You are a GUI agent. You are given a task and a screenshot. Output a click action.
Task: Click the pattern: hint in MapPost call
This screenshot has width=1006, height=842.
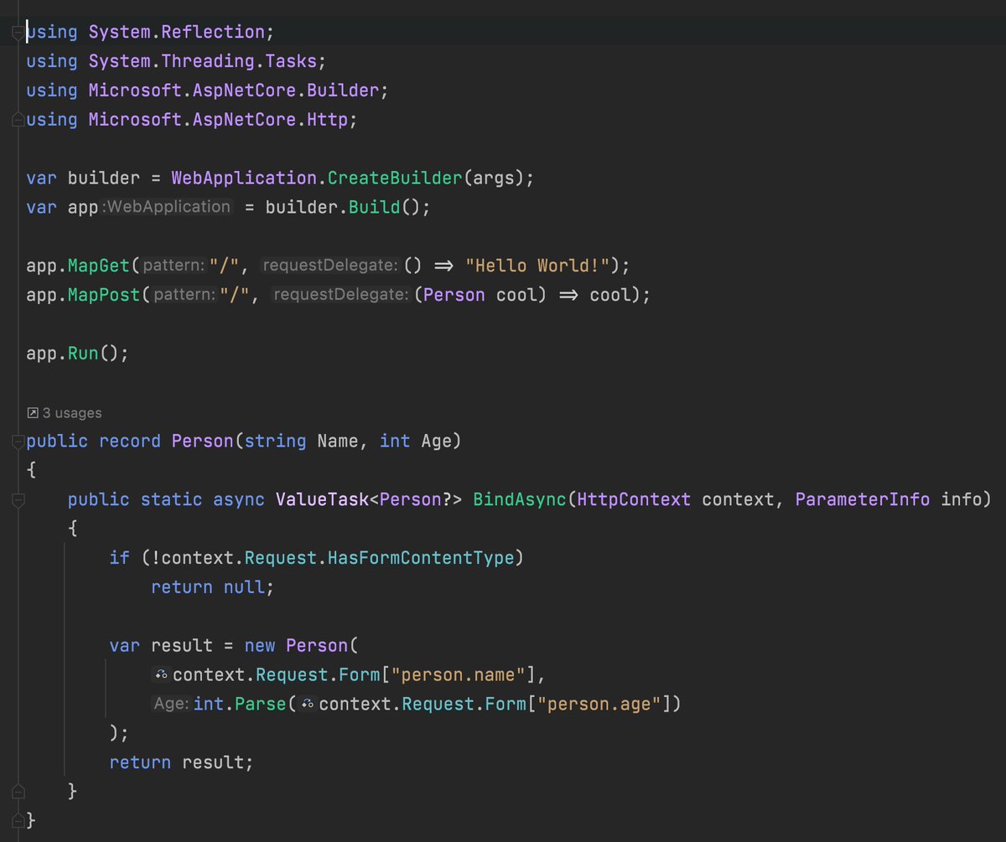click(x=185, y=295)
